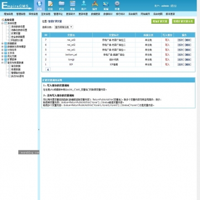Click the page icon beside 执行SQL语句
Screen dimensions: 200x200
coord(9,76)
